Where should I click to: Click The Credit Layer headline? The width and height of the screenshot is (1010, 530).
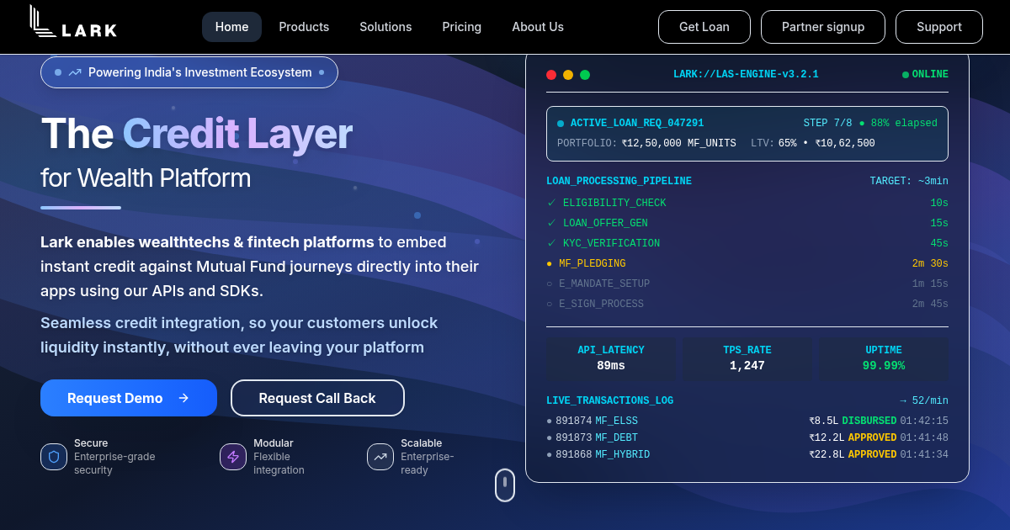click(x=196, y=133)
